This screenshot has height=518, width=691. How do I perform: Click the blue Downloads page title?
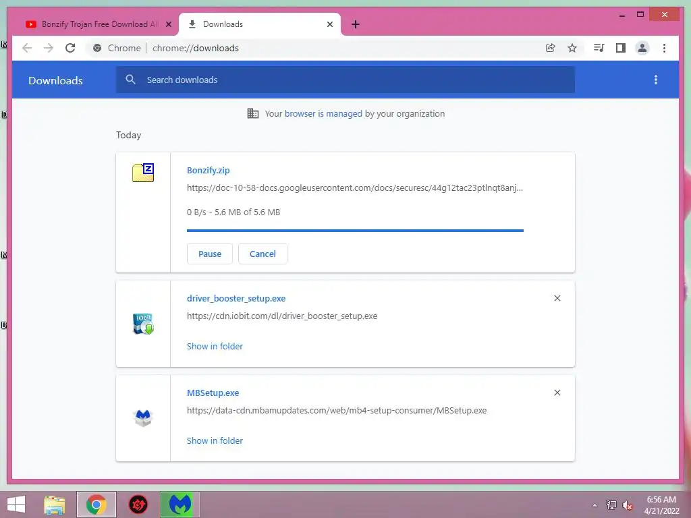coord(55,81)
